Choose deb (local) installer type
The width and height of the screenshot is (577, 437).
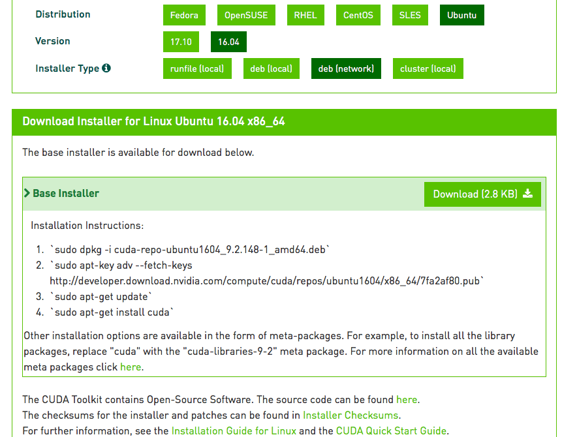[x=272, y=68]
